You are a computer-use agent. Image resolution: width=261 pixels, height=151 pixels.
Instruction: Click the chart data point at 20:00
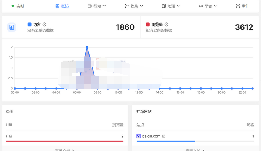point(221,89)
